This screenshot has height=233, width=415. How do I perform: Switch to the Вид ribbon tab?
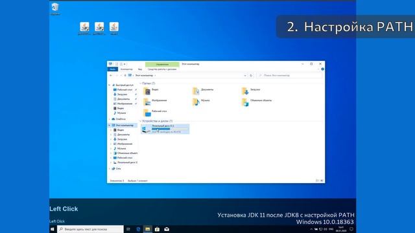point(140,69)
